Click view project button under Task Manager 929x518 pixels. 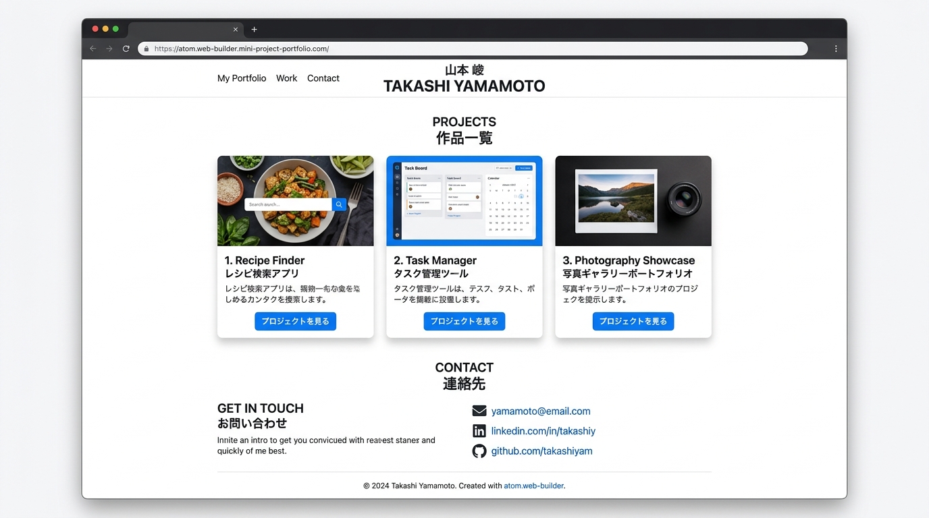(x=464, y=322)
